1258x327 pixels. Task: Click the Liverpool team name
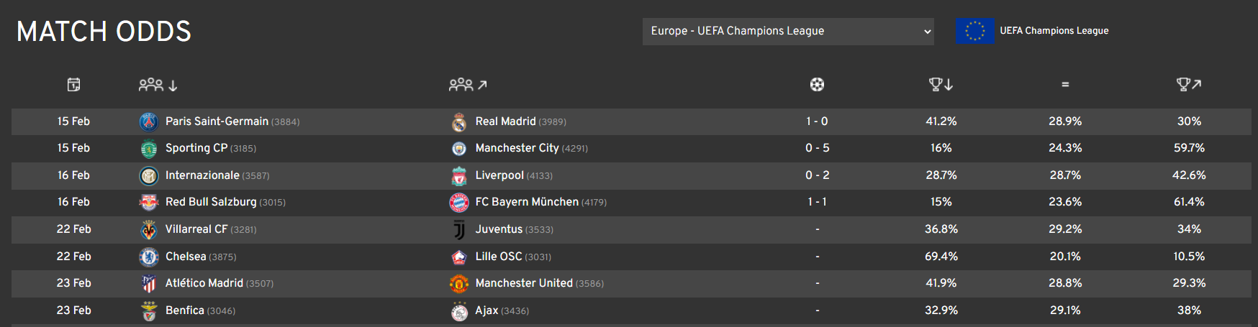(x=499, y=175)
